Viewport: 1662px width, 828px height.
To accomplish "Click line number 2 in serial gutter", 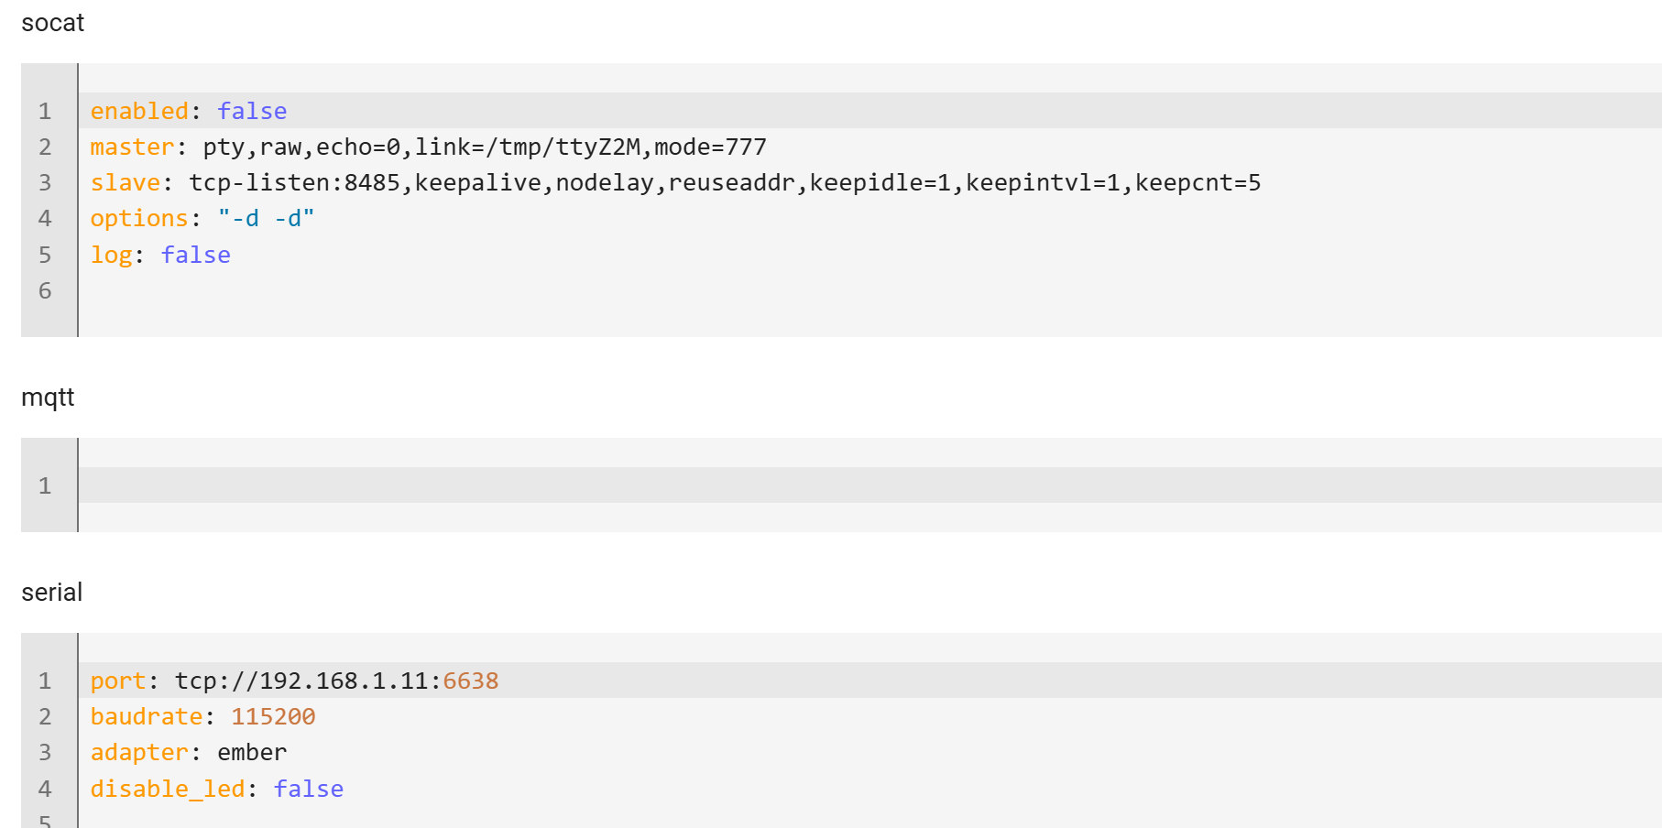I will pos(45,716).
